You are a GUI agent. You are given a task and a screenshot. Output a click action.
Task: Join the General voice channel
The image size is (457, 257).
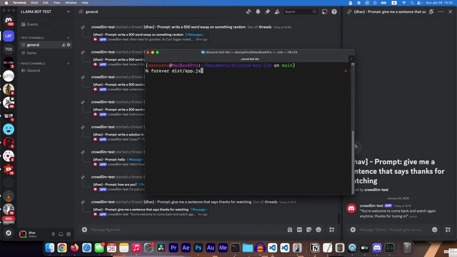(34, 70)
